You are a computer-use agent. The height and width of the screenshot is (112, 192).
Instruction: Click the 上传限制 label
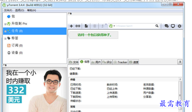click(112, 97)
